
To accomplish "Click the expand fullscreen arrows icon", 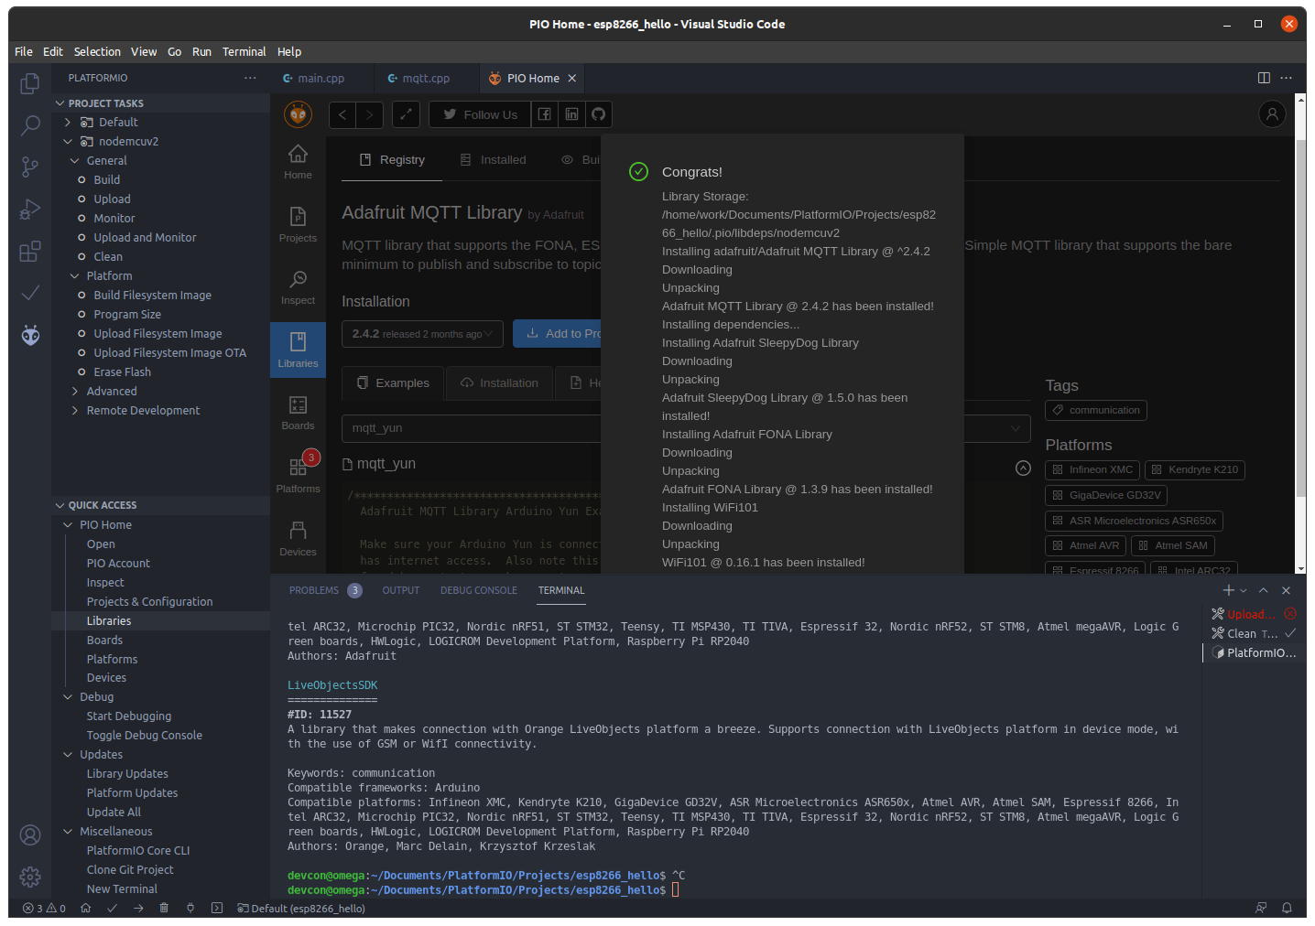I will click(x=406, y=114).
